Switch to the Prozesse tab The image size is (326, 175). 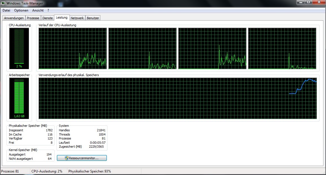pos(33,18)
